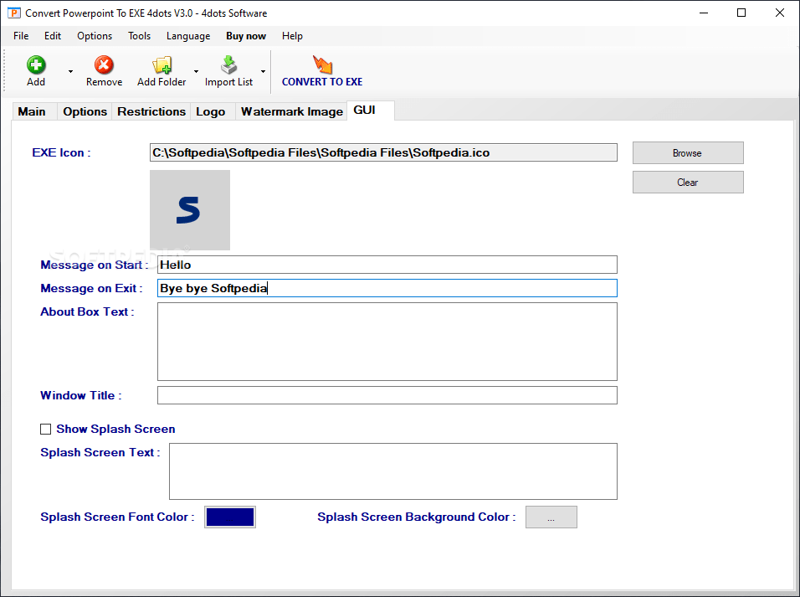Click the green Add icon
Screen dimensions: 800x597
point(36,65)
